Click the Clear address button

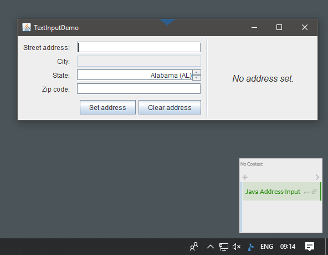pos(170,107)
